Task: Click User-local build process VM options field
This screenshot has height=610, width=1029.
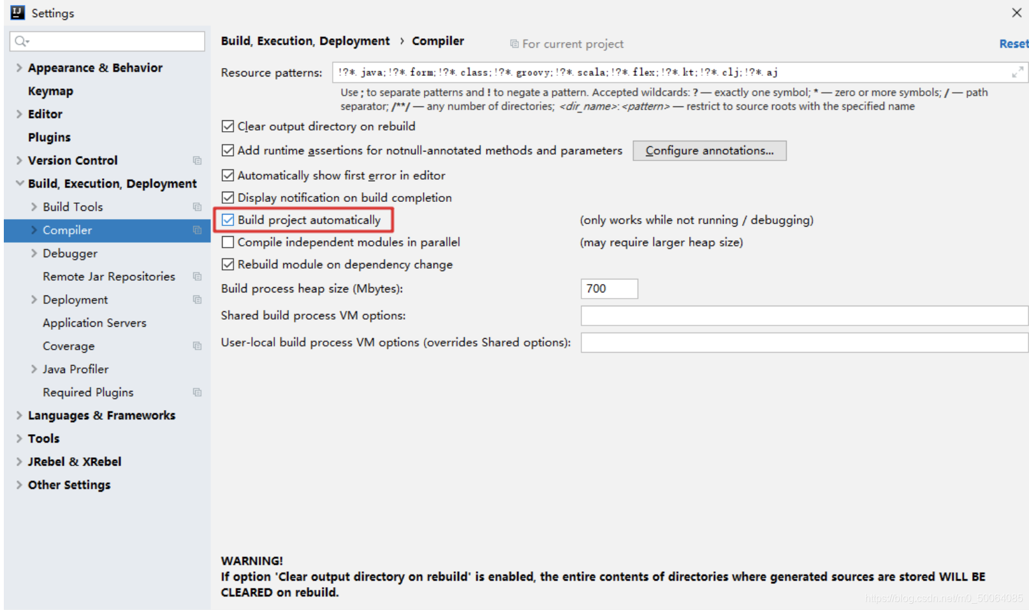Action: click(x=804, y=343)
